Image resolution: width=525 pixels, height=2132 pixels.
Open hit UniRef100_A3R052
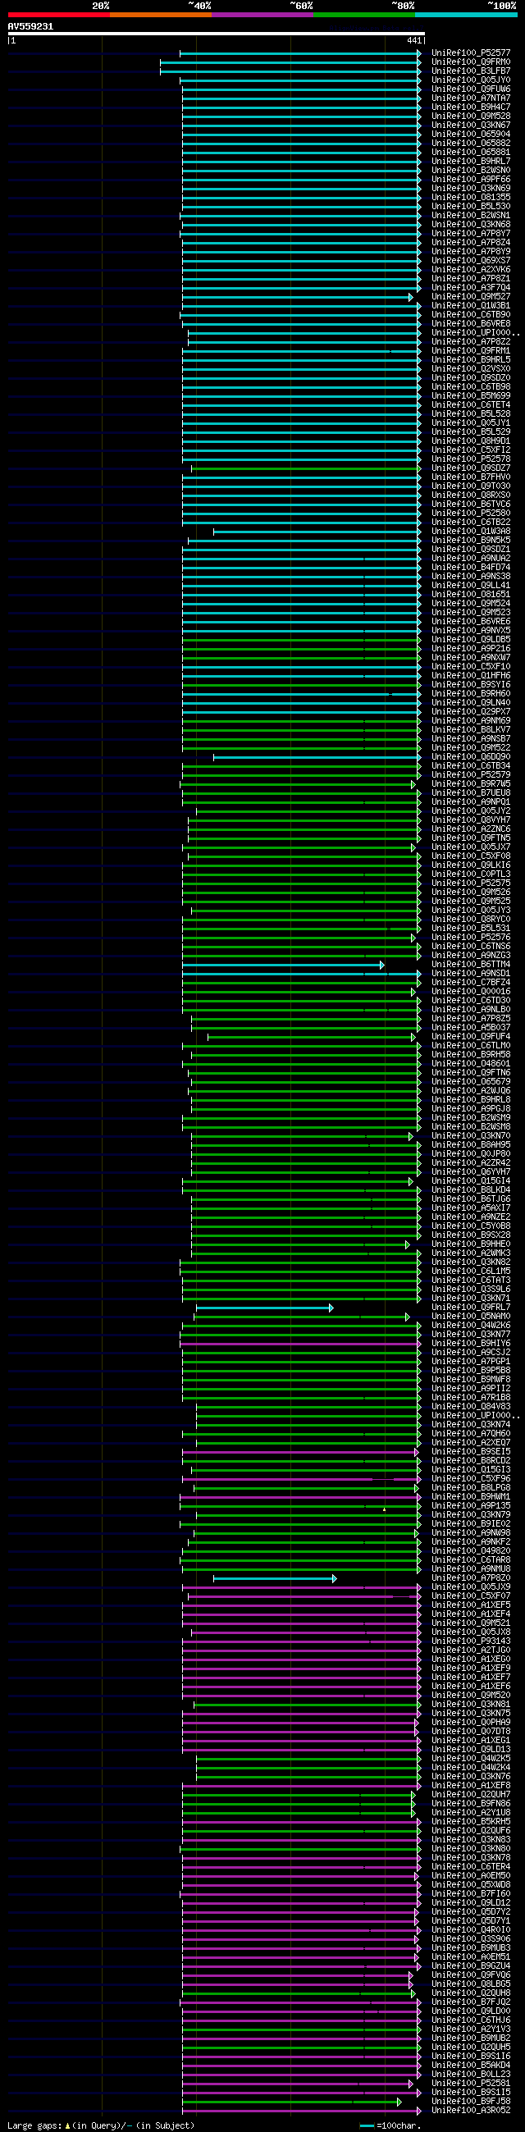coord(470,2111)
